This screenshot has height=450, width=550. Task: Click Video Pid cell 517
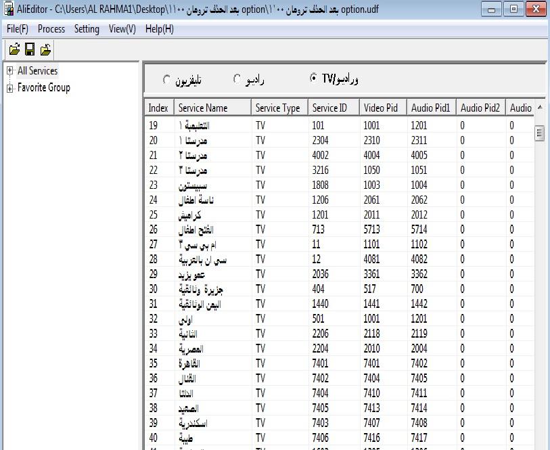click(x=369, y=289)
